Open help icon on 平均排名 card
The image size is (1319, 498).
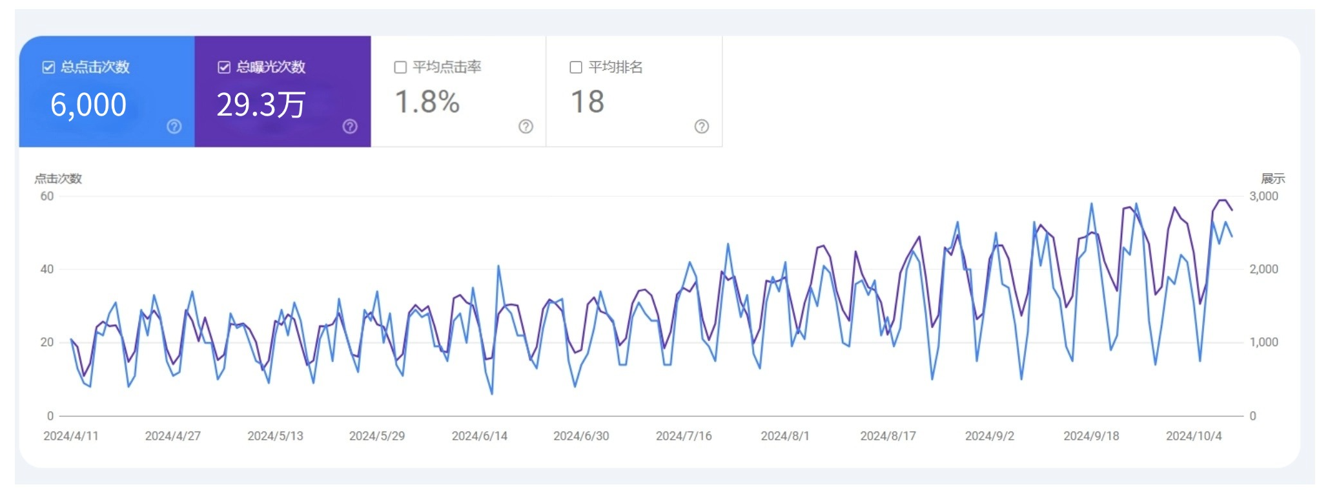pos(702,127)
